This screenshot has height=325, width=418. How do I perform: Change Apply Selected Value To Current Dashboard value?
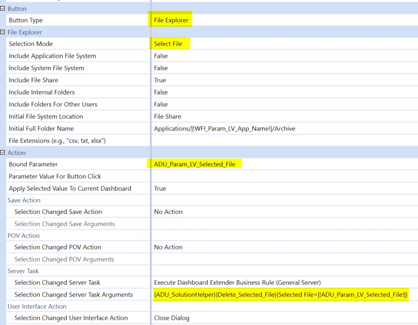[285, 188]
